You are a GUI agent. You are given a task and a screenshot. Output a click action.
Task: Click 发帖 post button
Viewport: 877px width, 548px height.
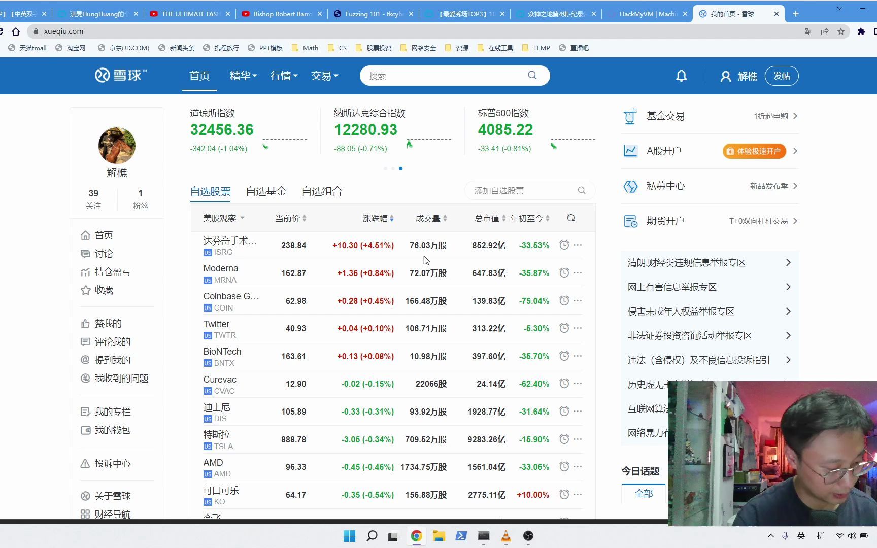[782, 76]
